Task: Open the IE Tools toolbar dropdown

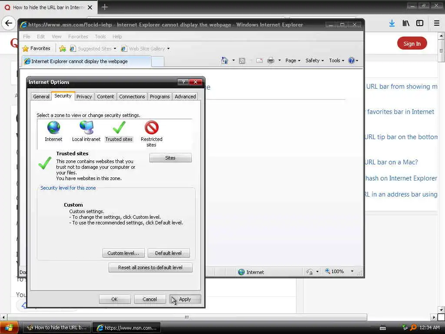Action: coord(336,60)
